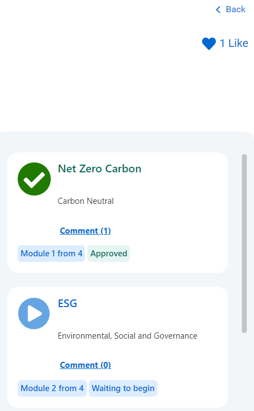Open Comment (0) on ESG module
Screen dimensions: 254x411
click(x=86, y=365)
